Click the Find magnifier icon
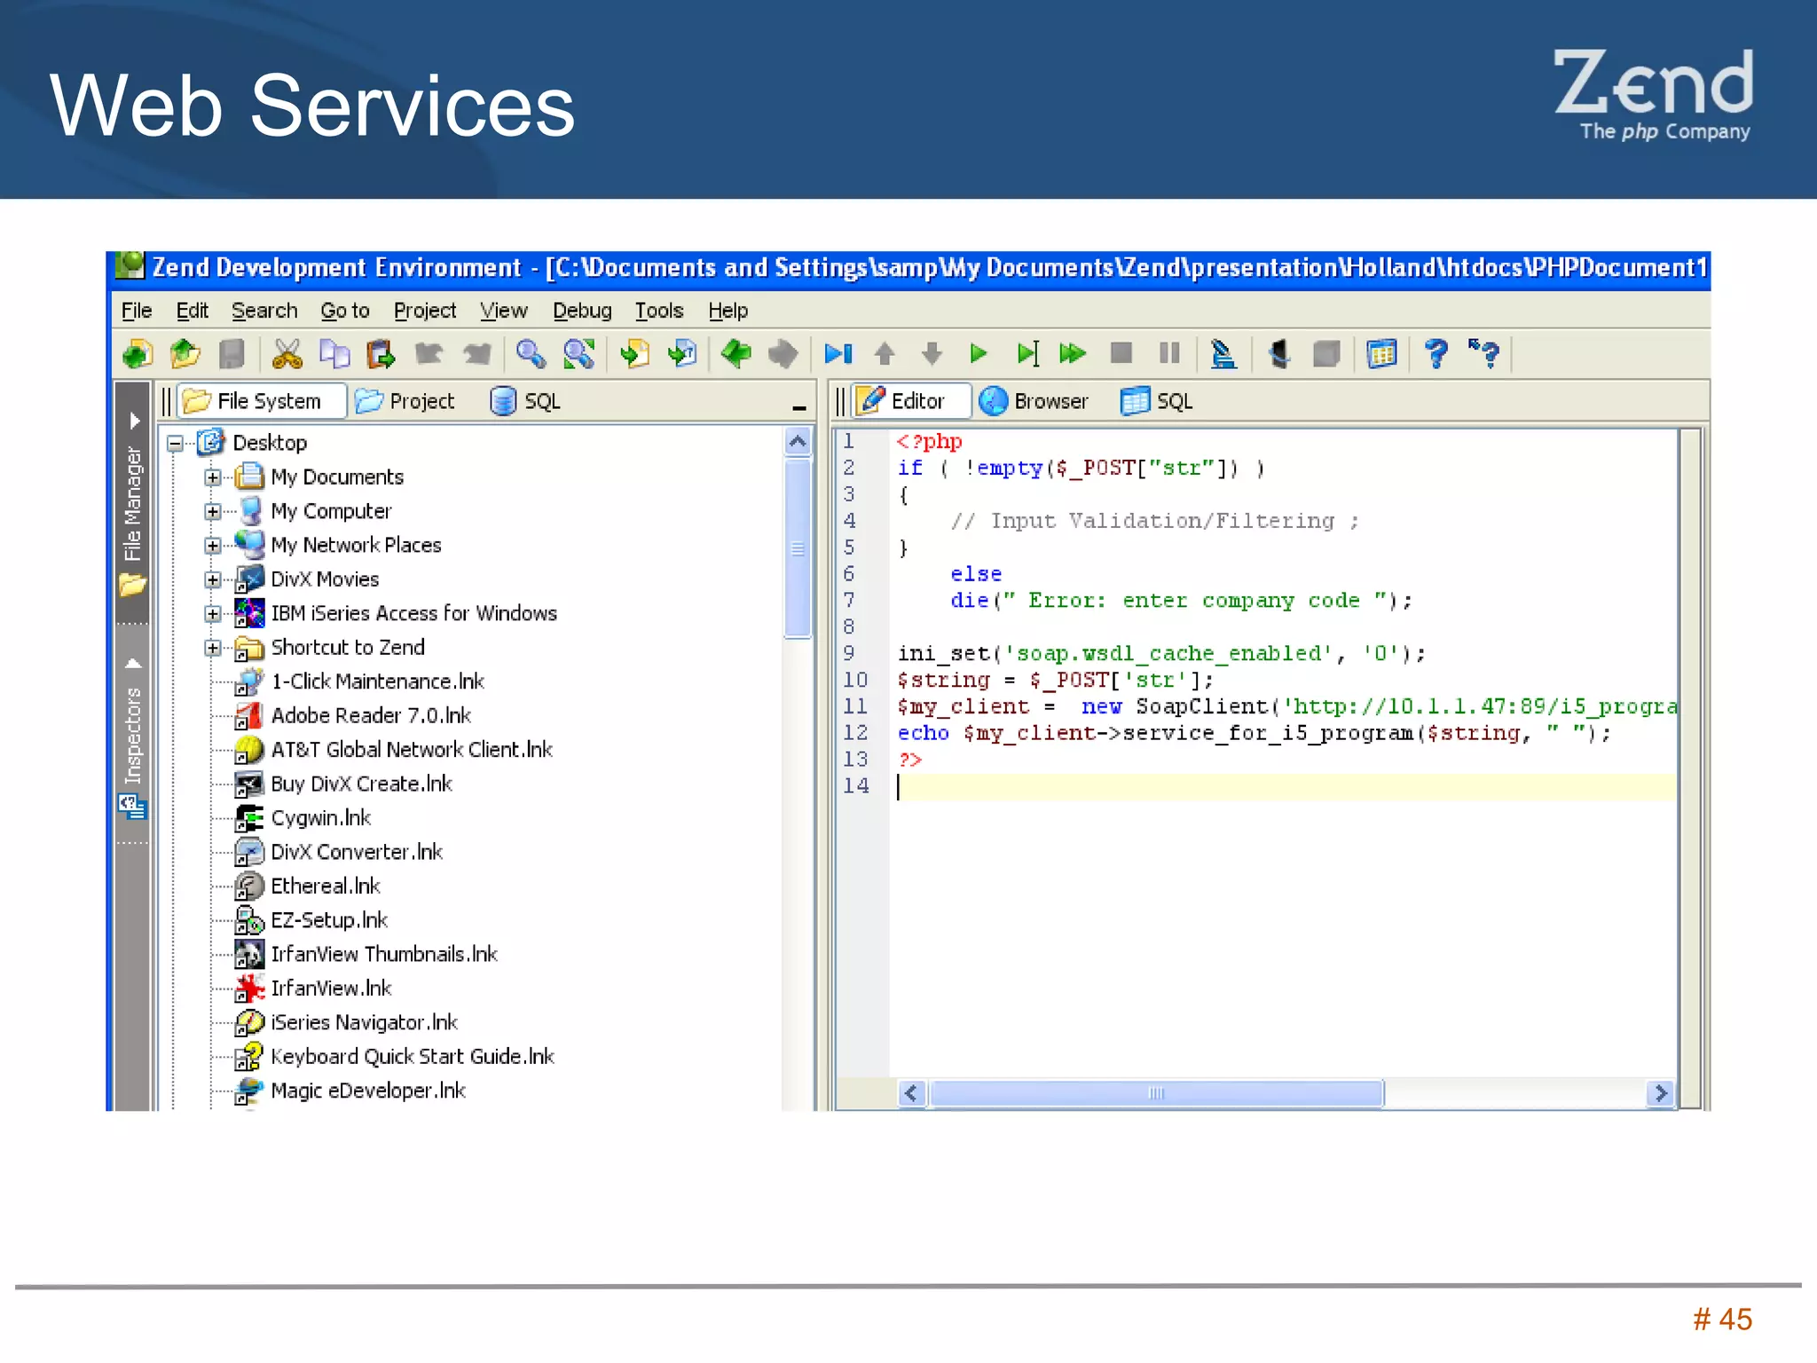 point(531,355)
